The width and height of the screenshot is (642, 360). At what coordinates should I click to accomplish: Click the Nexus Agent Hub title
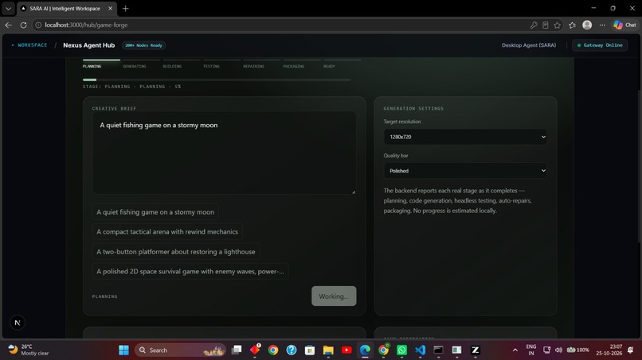tap(89, 45)
